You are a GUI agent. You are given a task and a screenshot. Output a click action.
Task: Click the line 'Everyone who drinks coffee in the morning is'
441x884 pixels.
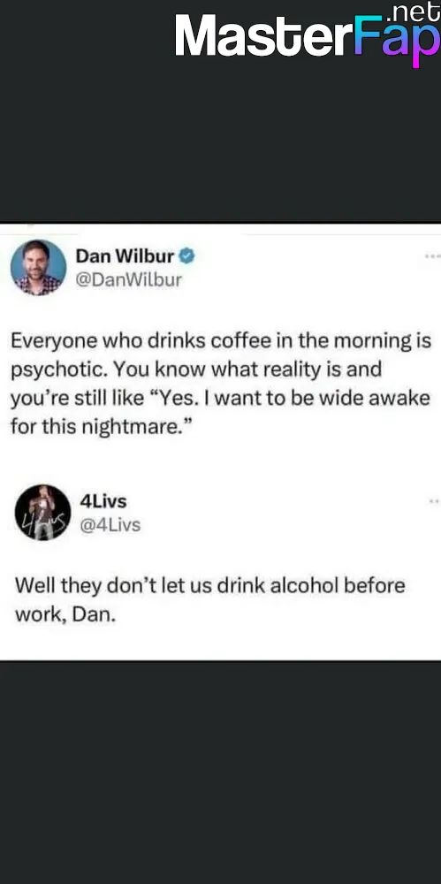point(221,341)
